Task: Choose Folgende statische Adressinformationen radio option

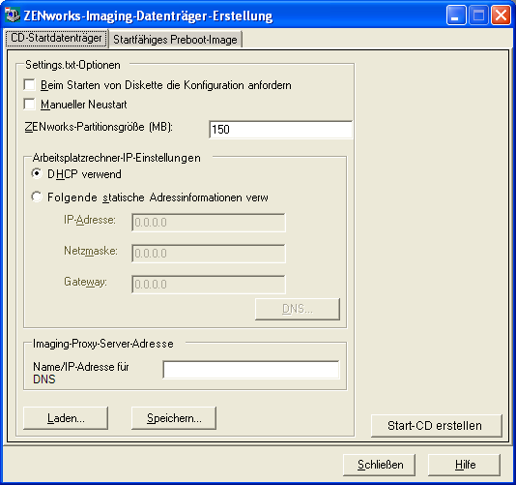Action: coord(37,197)
